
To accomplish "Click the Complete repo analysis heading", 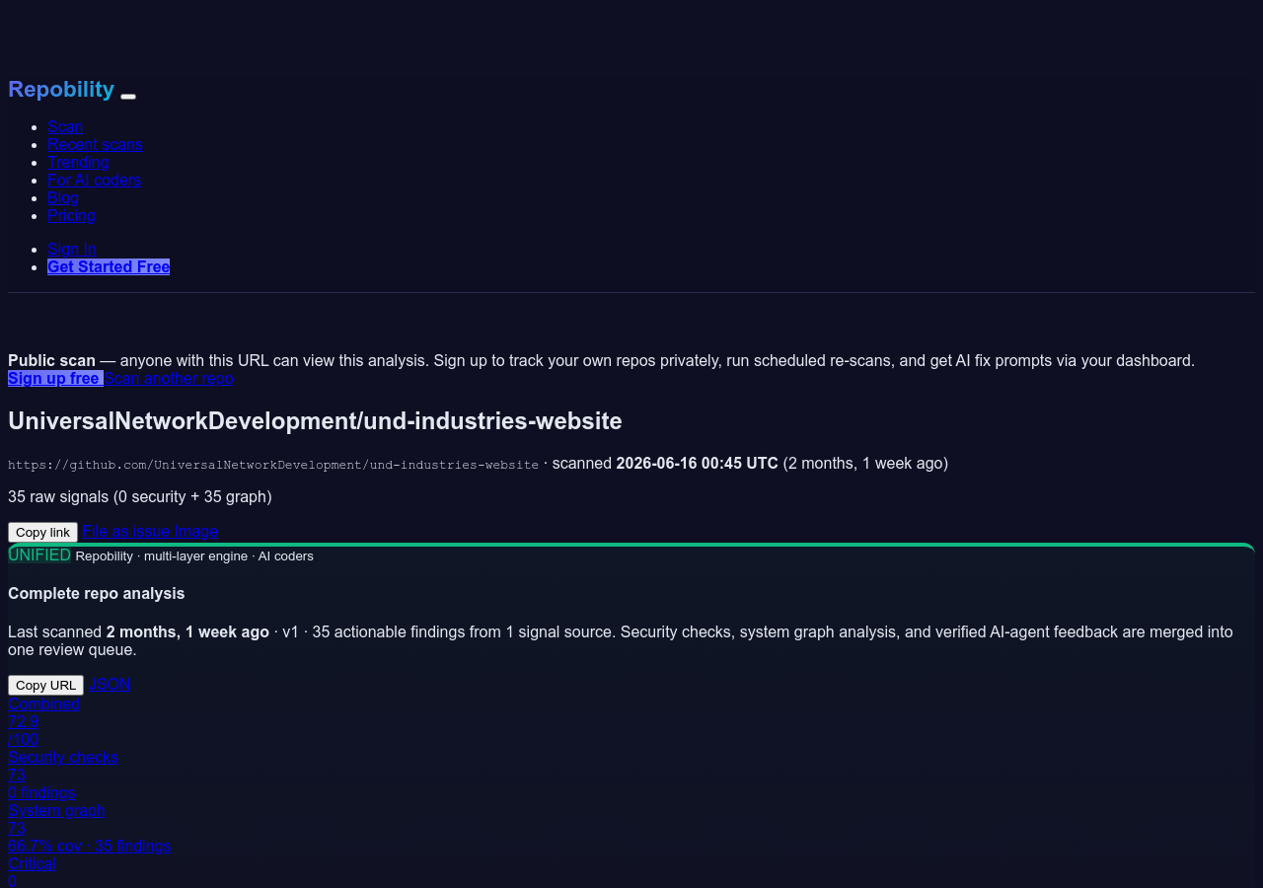I will [x=97, y=593].
